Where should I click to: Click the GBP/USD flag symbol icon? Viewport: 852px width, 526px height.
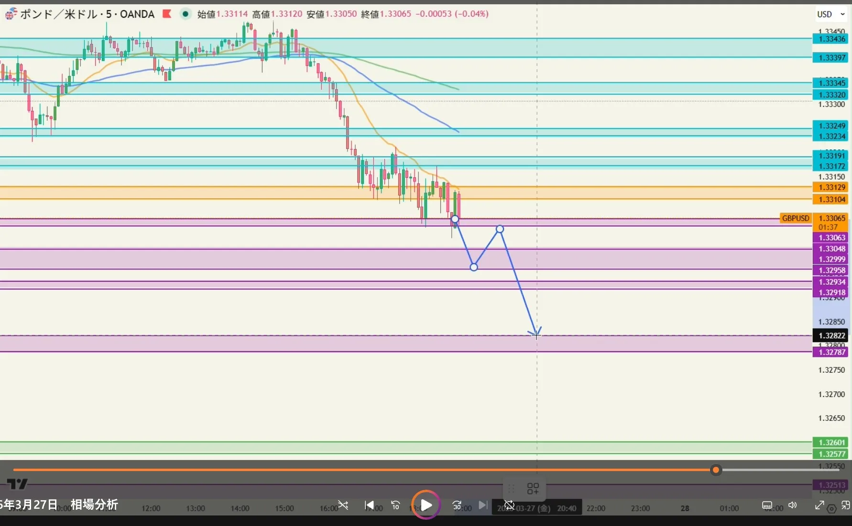point(11,14)
